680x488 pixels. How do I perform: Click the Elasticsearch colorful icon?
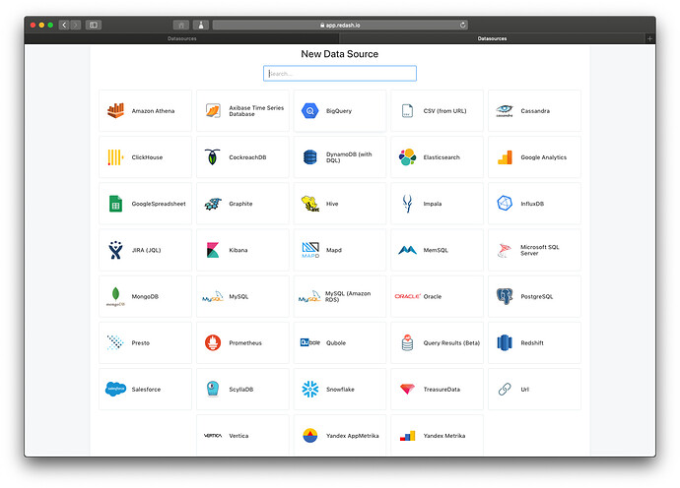(x=407, y=157)
